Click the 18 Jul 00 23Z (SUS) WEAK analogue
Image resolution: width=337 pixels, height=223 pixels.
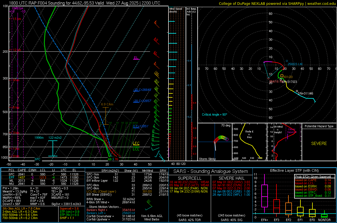189,182
